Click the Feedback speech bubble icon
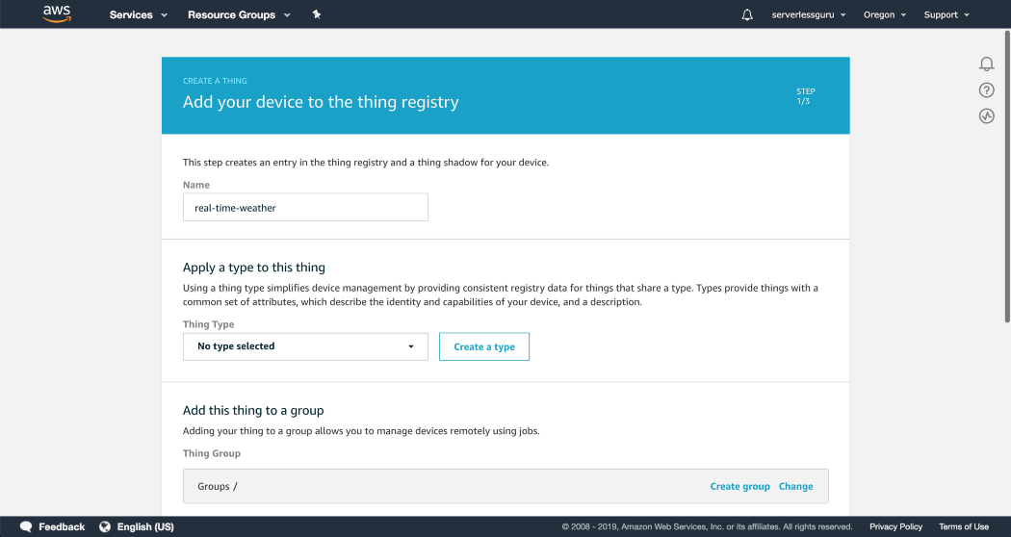1011x537 pixels. (26, 526)
